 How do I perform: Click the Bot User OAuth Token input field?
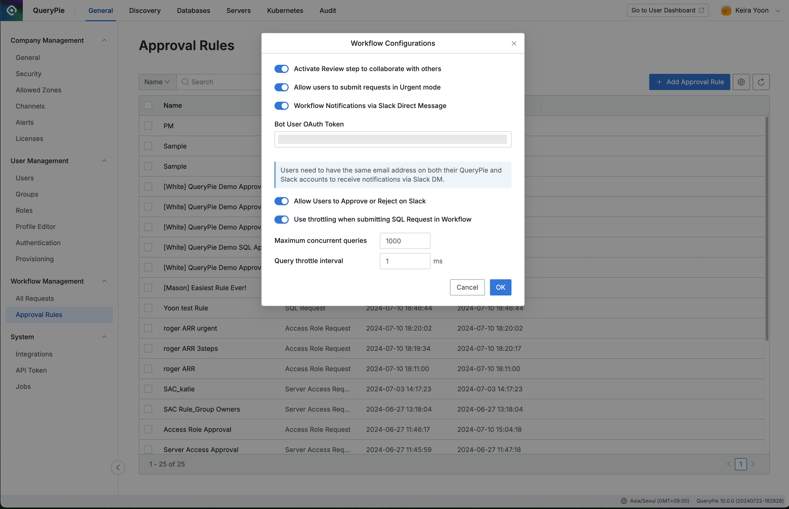coord(393,139)
